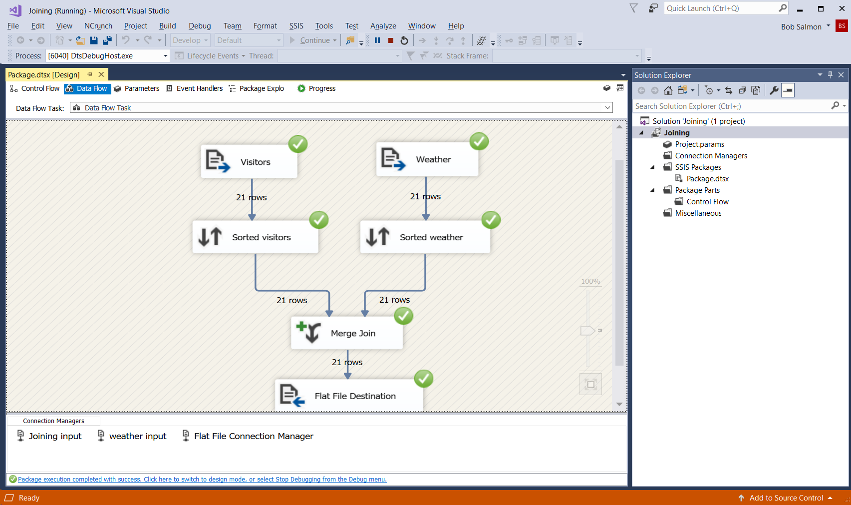The height and width of the screenshot is (505, 851).
Task: Click the Search Solution Explorer field
Action: pos(731,106)
